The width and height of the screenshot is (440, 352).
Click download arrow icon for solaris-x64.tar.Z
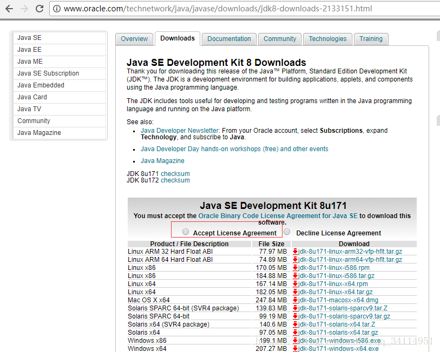click(x=295, y=324)
